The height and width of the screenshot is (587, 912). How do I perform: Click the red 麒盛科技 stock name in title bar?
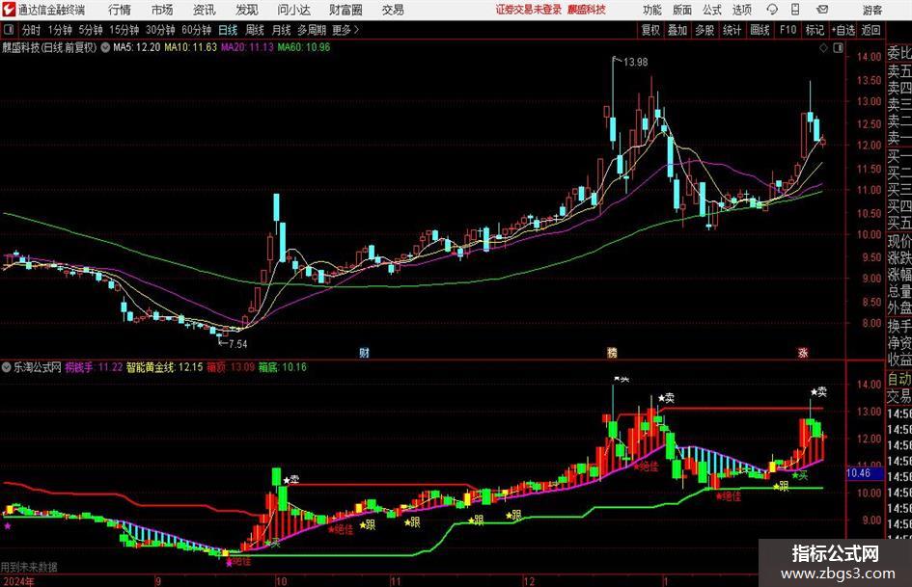(x=587, y=10)
